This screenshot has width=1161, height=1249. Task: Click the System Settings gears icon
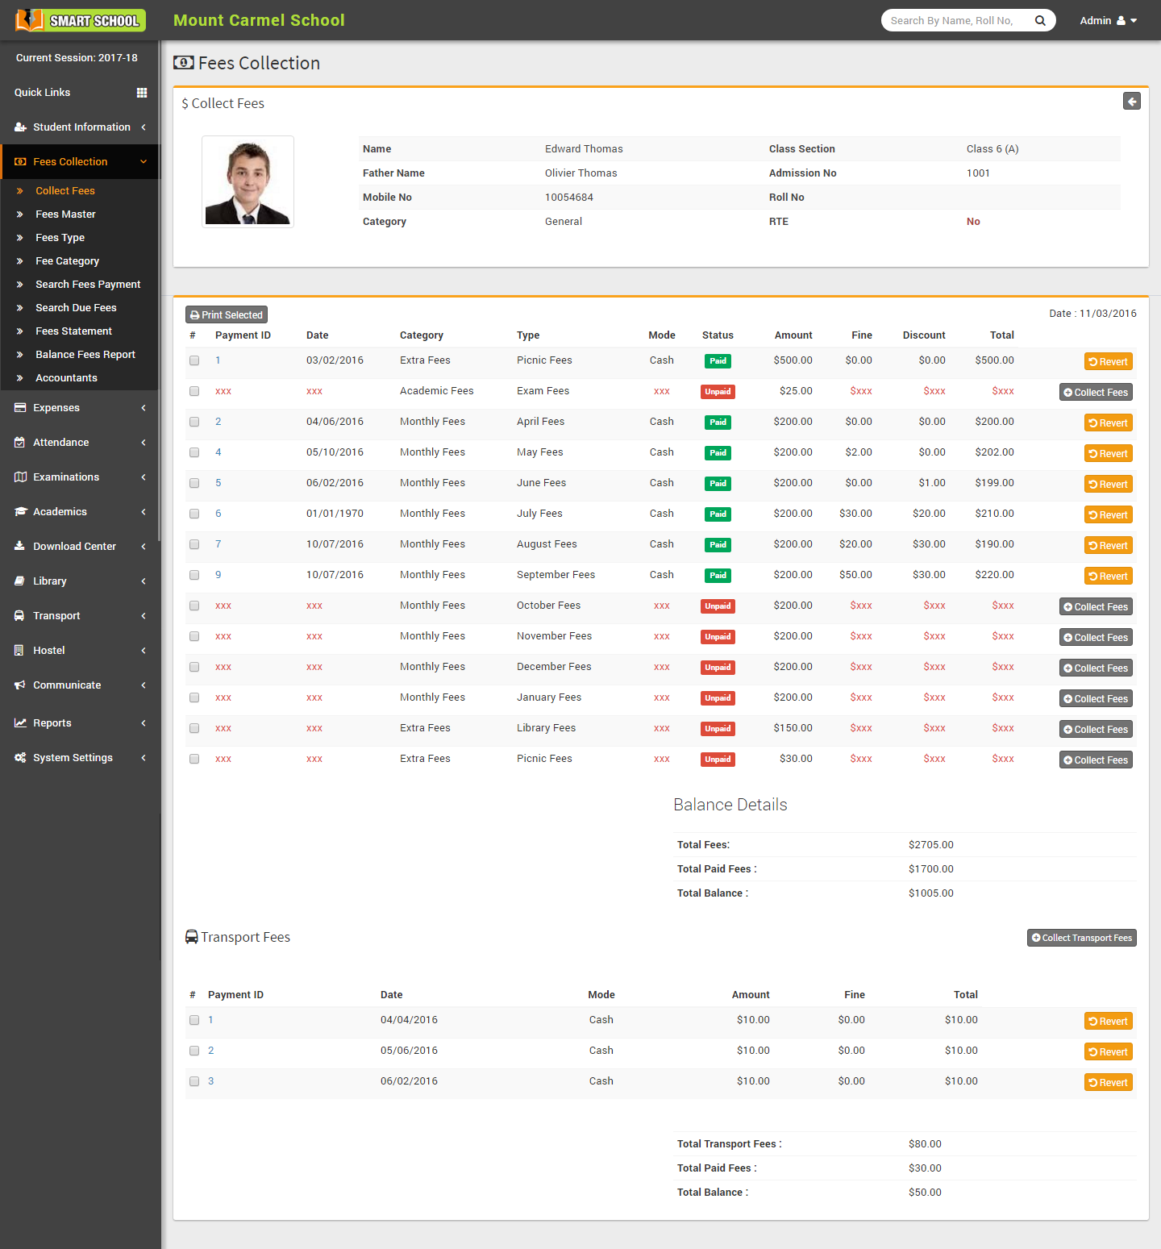coord(19,758)
